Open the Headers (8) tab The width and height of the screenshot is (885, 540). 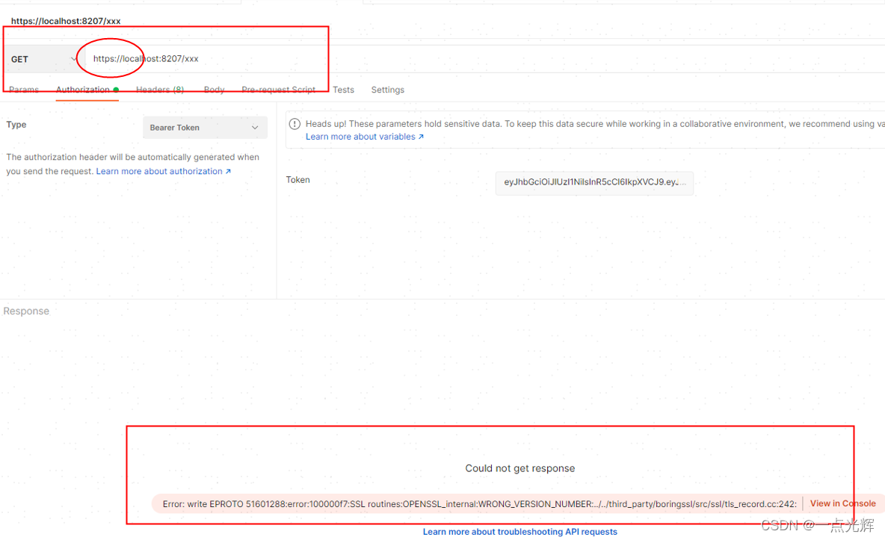pyautogui.click(x=159, y=89)
